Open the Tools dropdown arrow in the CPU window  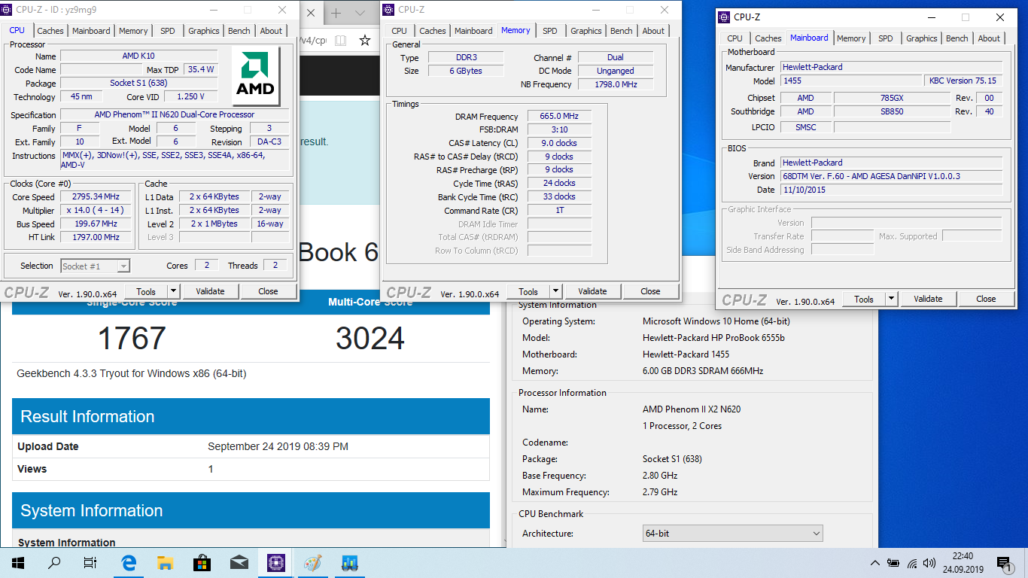tap(174, 291)
